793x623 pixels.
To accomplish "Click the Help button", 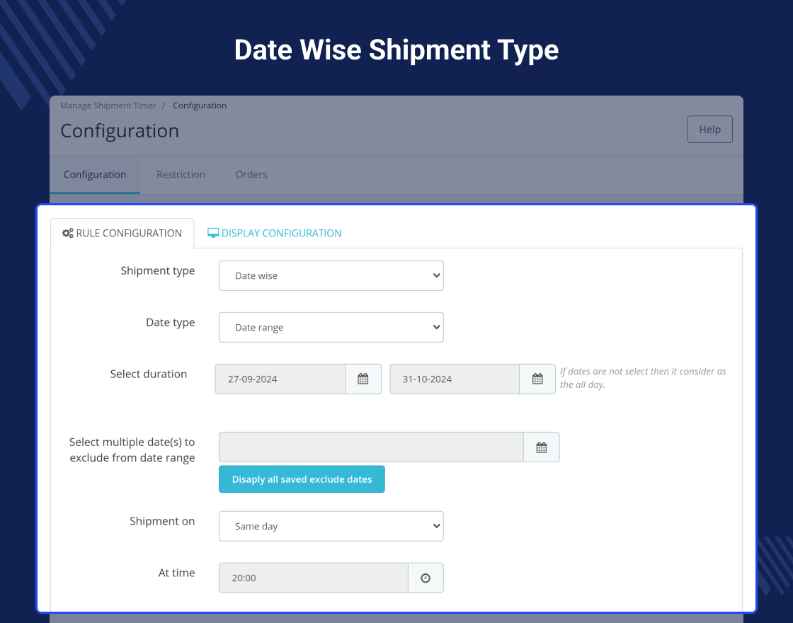I will point(709,130).
